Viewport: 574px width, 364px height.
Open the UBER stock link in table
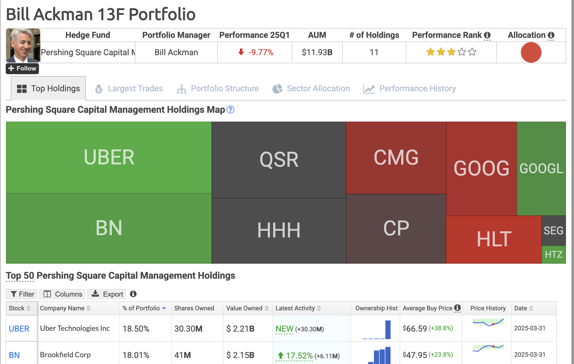pyautogui.click(x=19, y=329)
